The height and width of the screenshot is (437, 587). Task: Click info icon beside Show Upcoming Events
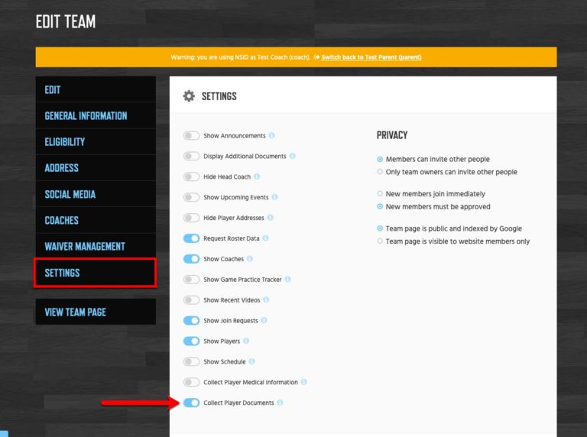tap(275, 197)
